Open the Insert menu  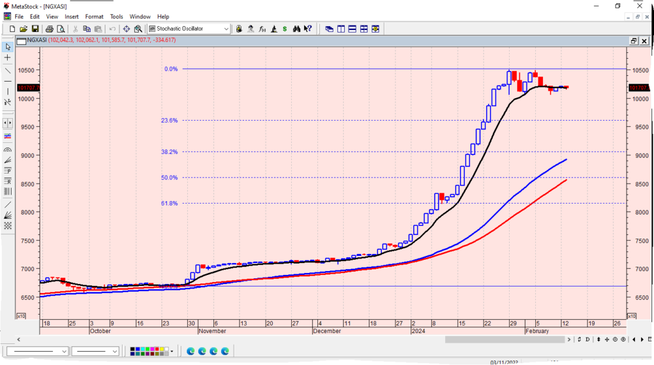click(x=72, y=16)
